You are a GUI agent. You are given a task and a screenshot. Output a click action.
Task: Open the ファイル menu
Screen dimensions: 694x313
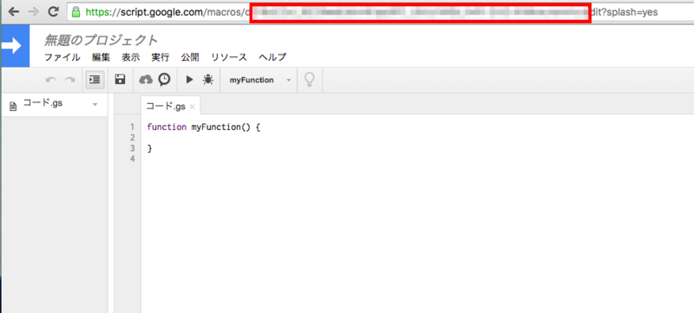tap(62, 57)
